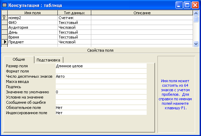The height and width of the screenshot is (136, 201).
Task: Click the Условие на значение field
Action: click(x=101, y=97)
